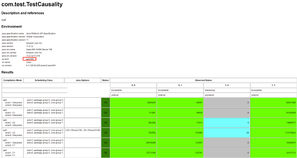Click the StressLCM, StressGCM Java options cell
The image size is (297, 158).
coord(82,130)
